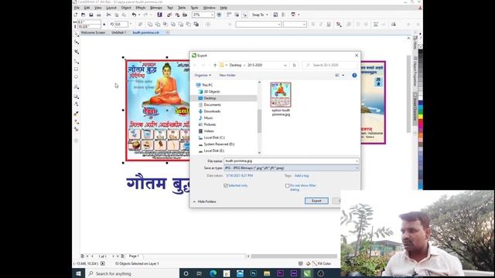Image resolution: width=495 pixels, height=278 pixels.
Task: Open the Save as type dropdown
Action: [291, 168]
